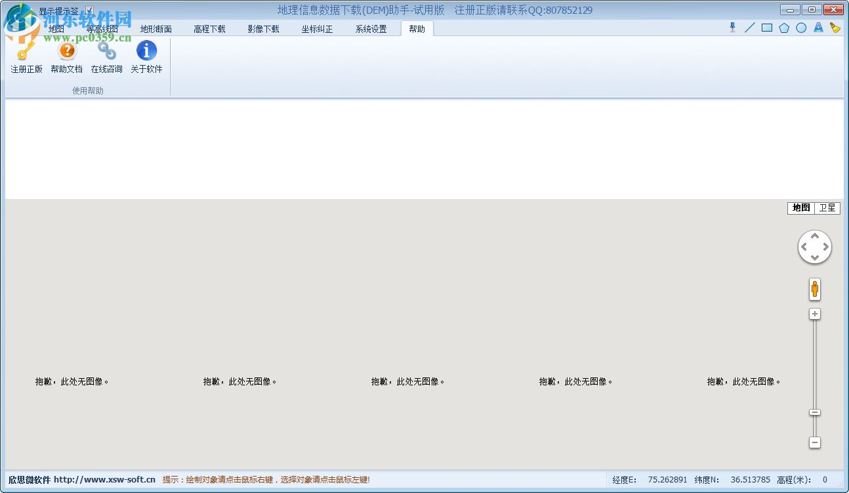
Task: Pan map left with the navigation arrow
Action: (804, 247)
